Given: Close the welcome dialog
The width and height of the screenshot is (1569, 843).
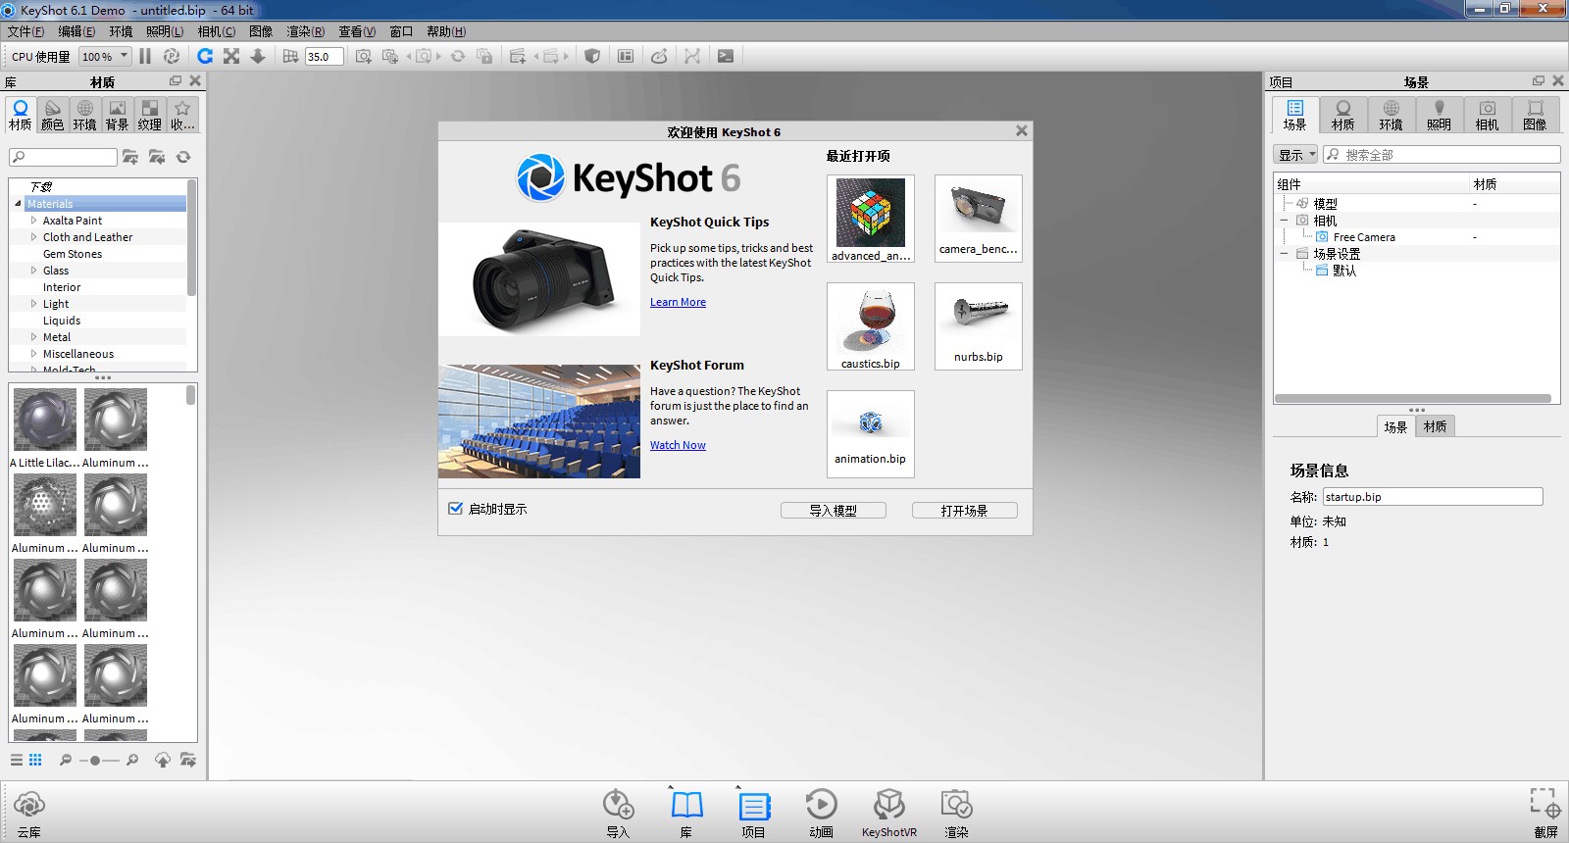Looking at the screenshot, I should (x=1022, y=130).
